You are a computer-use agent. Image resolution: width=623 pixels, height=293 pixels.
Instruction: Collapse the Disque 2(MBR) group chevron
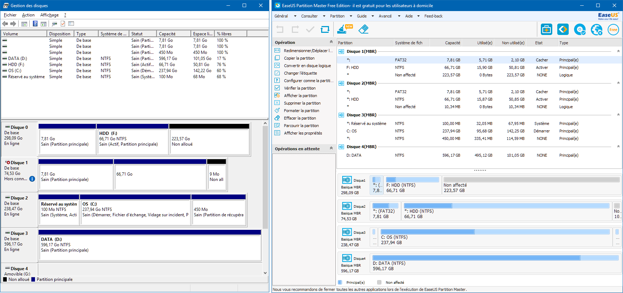[618, 83]
